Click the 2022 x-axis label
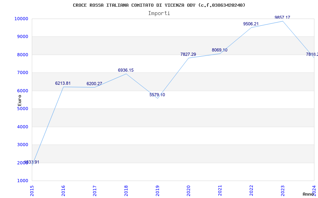 point(252,190)
